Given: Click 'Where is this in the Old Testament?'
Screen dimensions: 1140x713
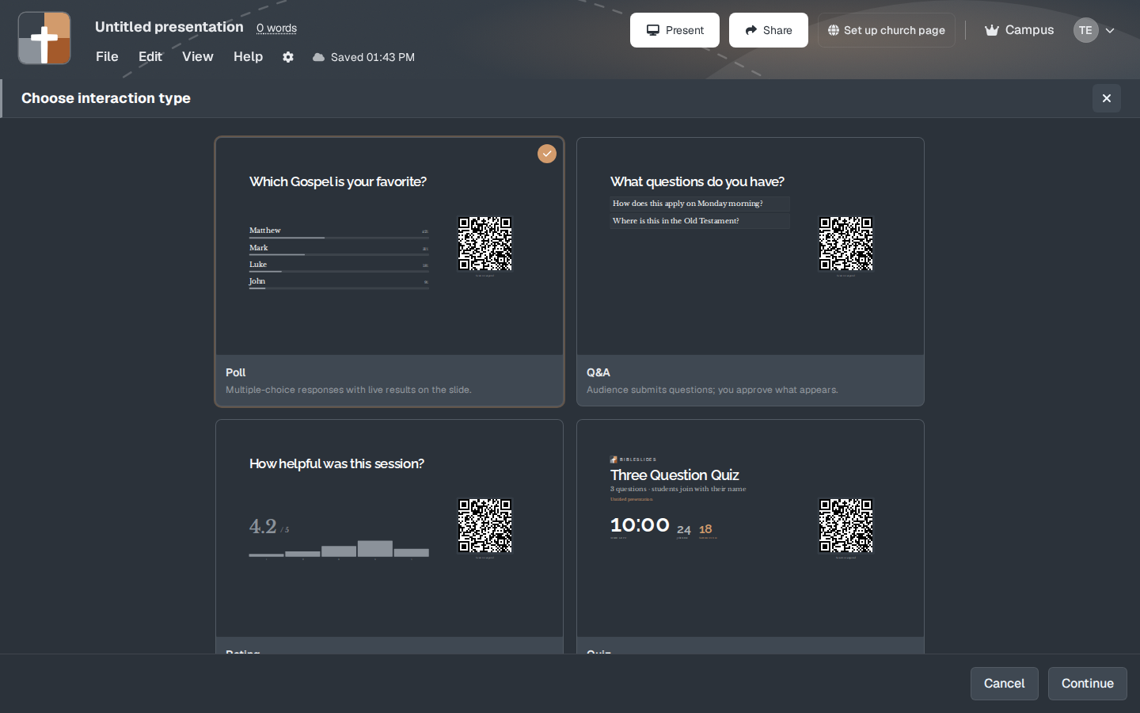Looking at the screenshot, I should 700,221.
